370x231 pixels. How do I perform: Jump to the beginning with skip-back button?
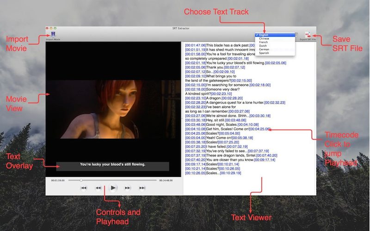point(84,188)
